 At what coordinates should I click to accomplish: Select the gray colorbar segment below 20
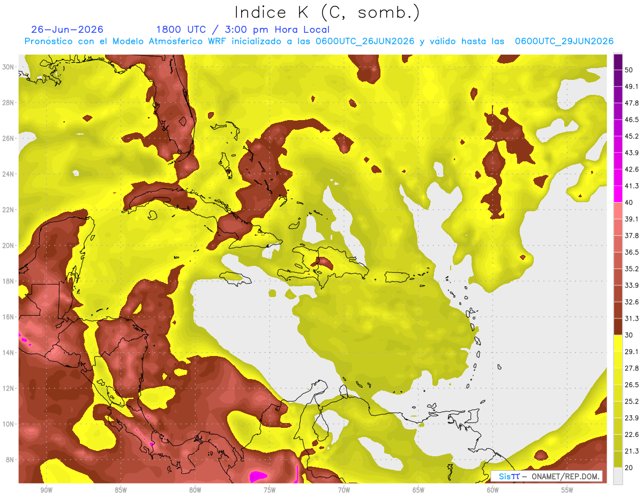[x=618, y=476]
